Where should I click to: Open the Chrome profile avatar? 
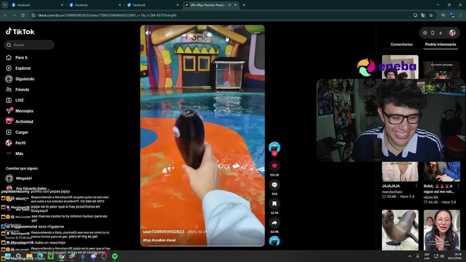click(452, 15)
